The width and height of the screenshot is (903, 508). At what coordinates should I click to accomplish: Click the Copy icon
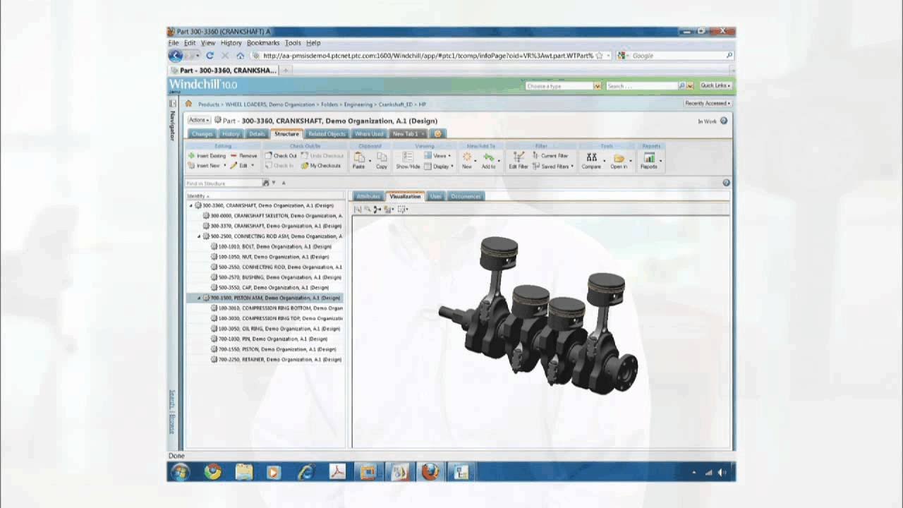click(x=382, y=157)
